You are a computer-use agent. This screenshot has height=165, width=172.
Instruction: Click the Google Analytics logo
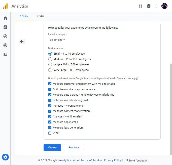5,6
